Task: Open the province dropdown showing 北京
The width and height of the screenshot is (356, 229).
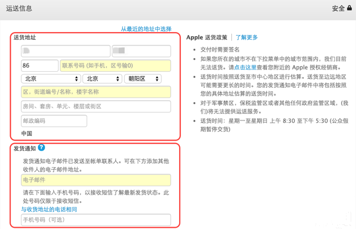Action: 51,79
